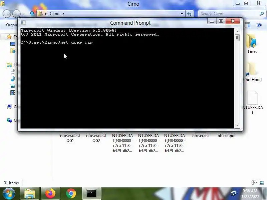Open Explorer Help question mark icon
The width and height of the screenshot is (267, 200).
(259, 25)
